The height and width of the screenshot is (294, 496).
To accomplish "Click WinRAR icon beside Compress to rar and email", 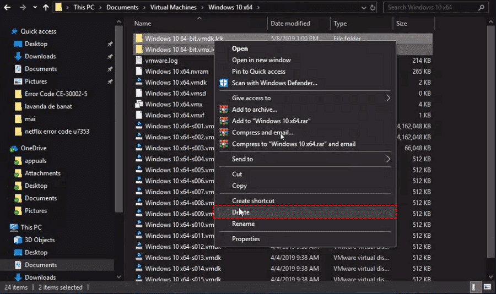I will (x=224, y=144).
